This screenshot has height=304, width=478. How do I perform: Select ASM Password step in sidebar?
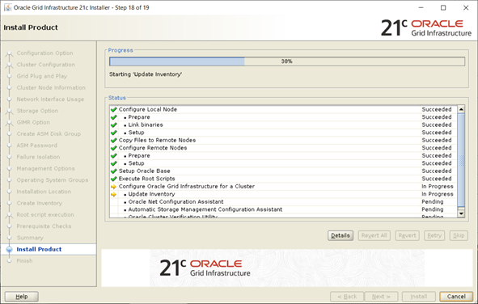tap(36, 146)
